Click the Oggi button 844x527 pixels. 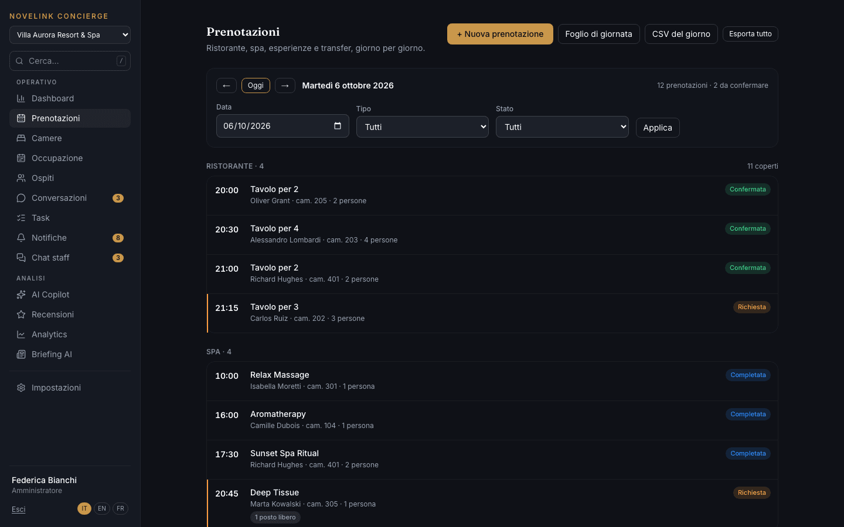tap(256, 85)
